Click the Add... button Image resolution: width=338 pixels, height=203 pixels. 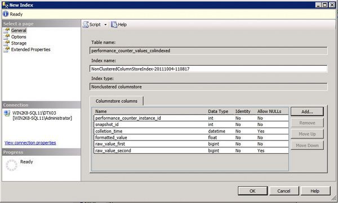point(307,111)
